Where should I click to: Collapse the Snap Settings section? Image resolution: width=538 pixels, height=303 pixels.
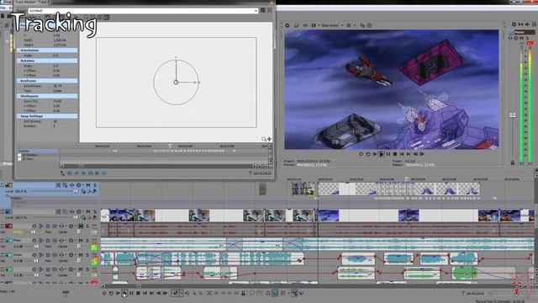[x=47, y=116]
